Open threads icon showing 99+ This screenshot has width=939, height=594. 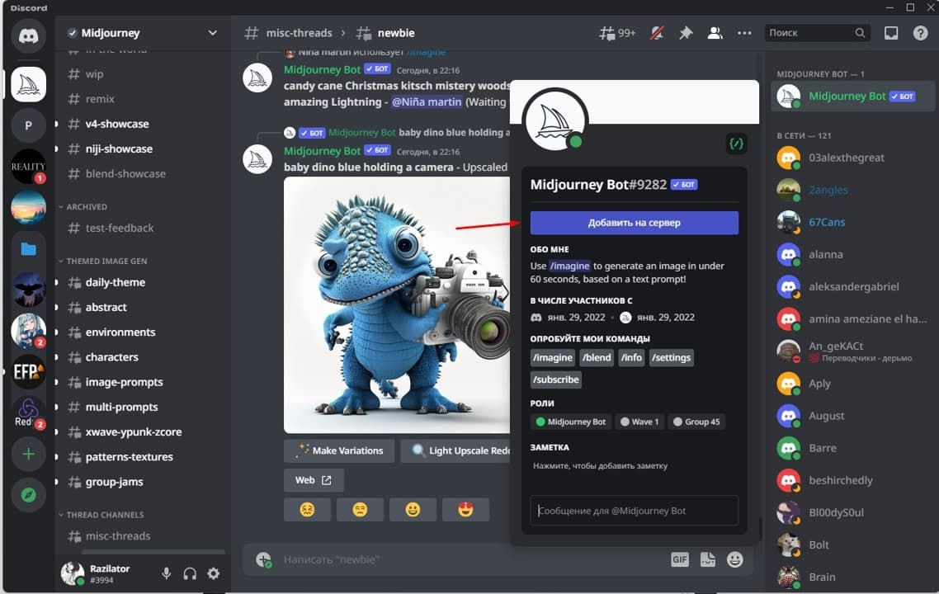click(617, 33)
